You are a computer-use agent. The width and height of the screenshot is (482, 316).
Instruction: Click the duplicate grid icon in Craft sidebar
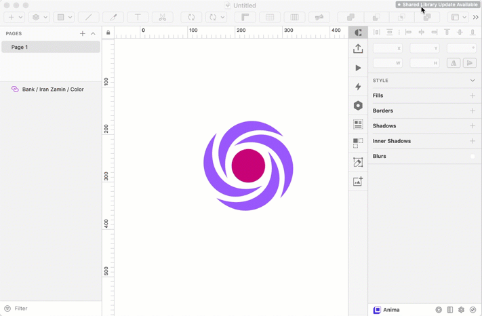358,143
